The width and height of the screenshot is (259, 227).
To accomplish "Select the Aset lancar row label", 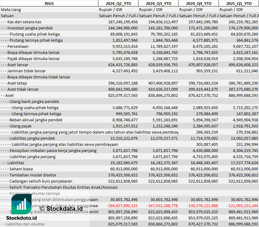I will [x=18, y=65].
